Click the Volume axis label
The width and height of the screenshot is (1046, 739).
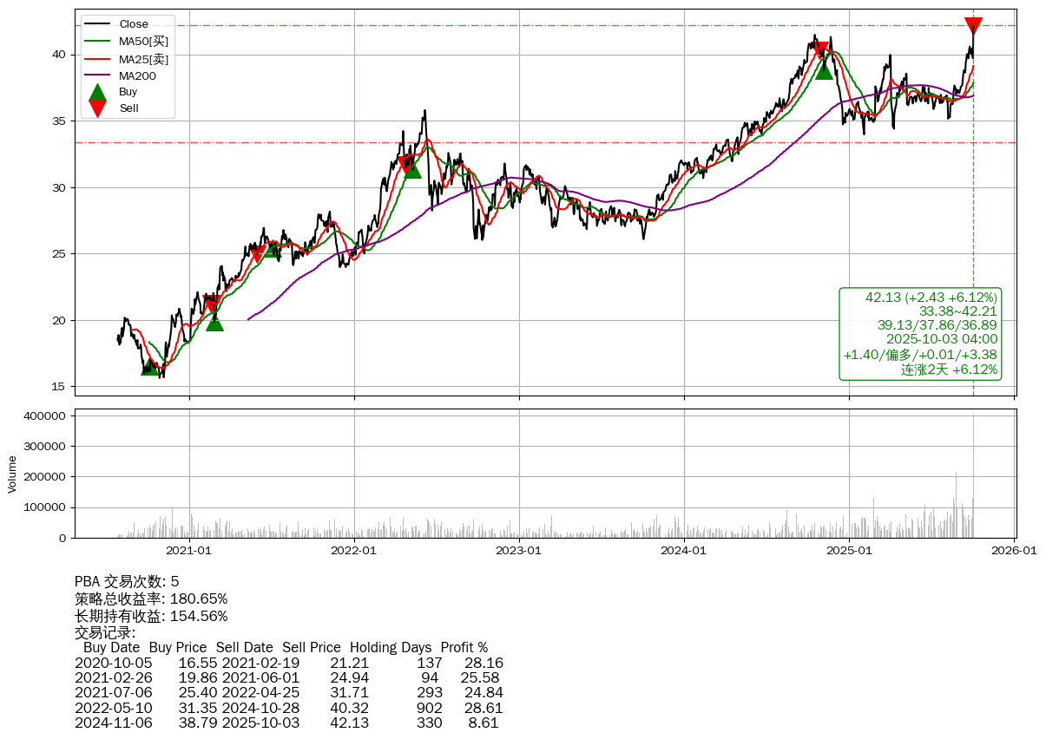tap(12, 474)
